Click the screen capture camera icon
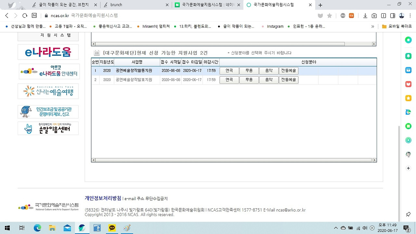416x234 pixels. (x=374, y=16)
